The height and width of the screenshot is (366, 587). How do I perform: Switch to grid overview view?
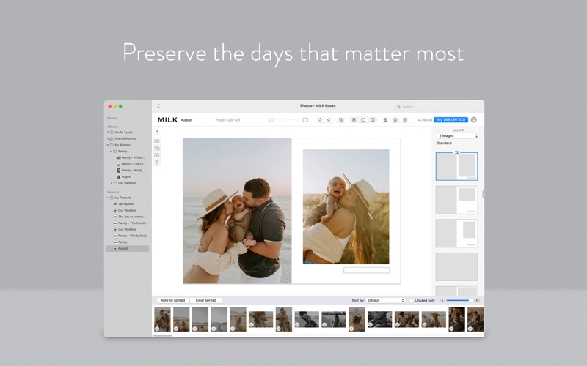[x=354, y=120]
